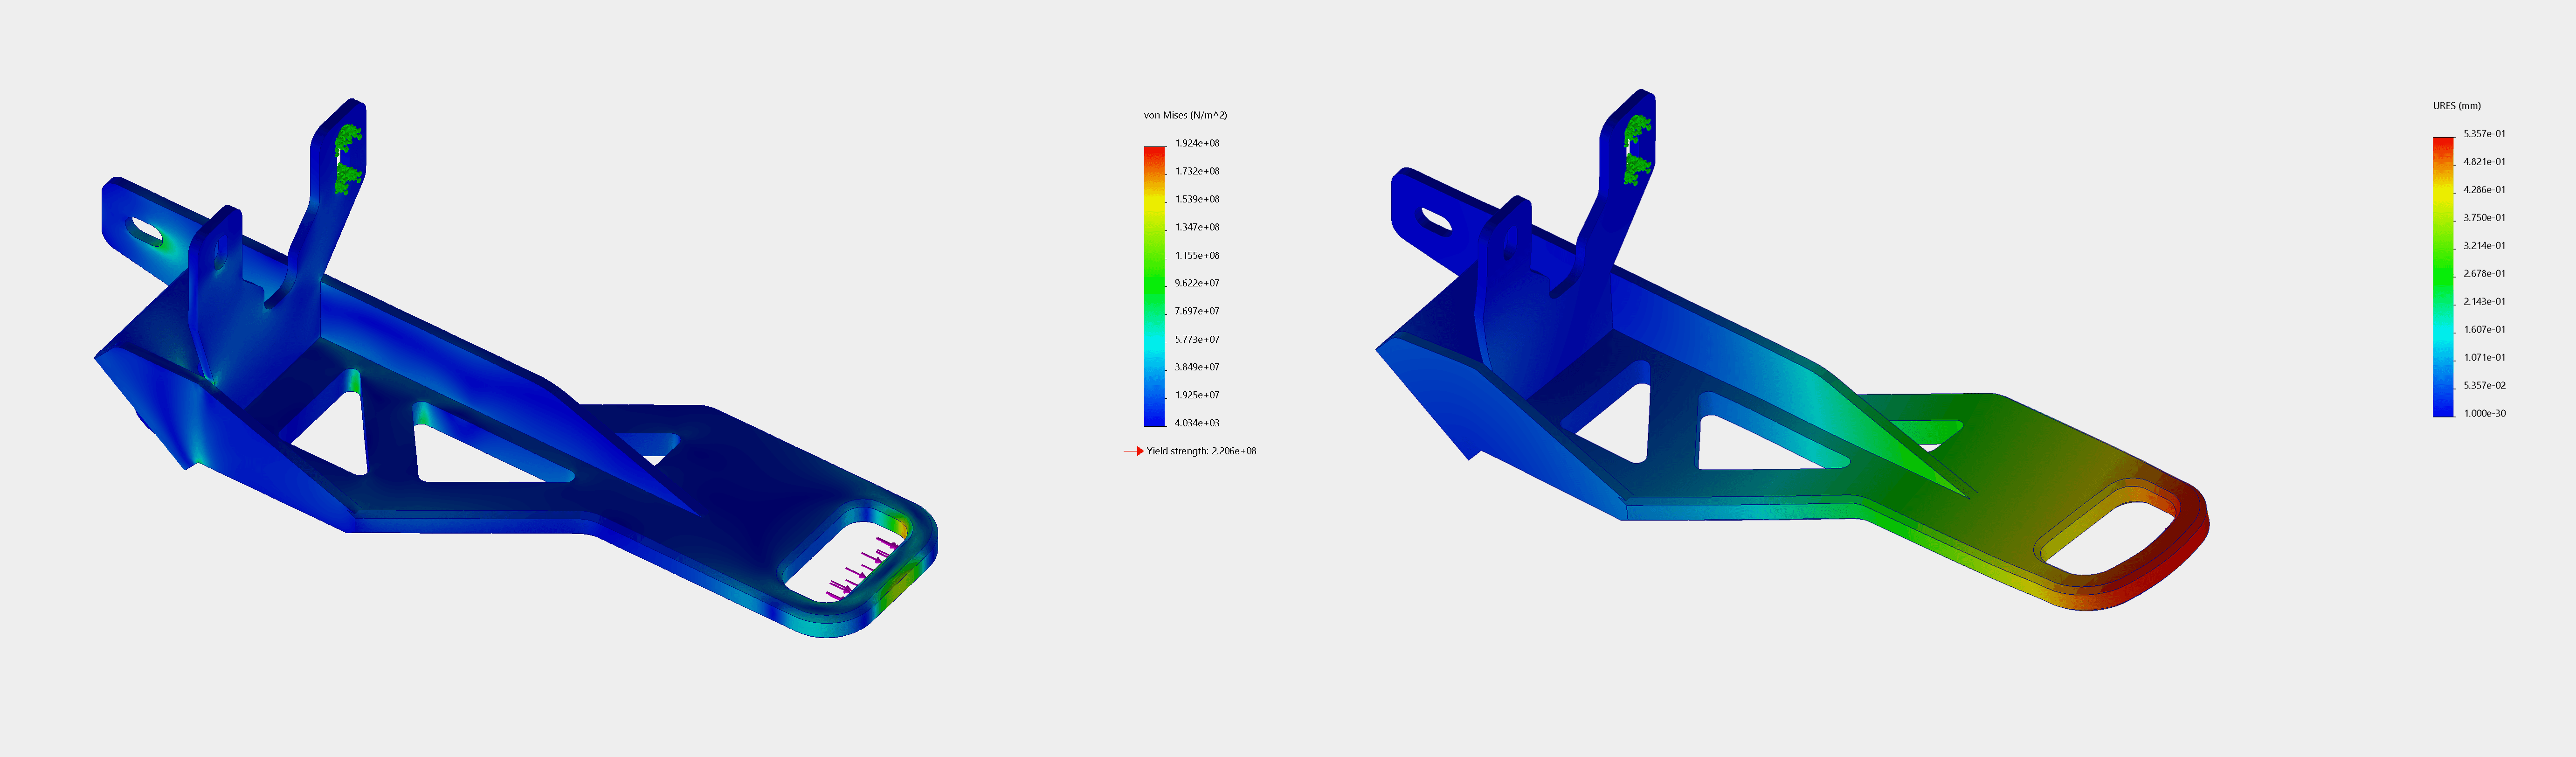2576x757 pixels.
Task: Select the 1.000e-30 minimum displacement value
Action: (2484, 413)
